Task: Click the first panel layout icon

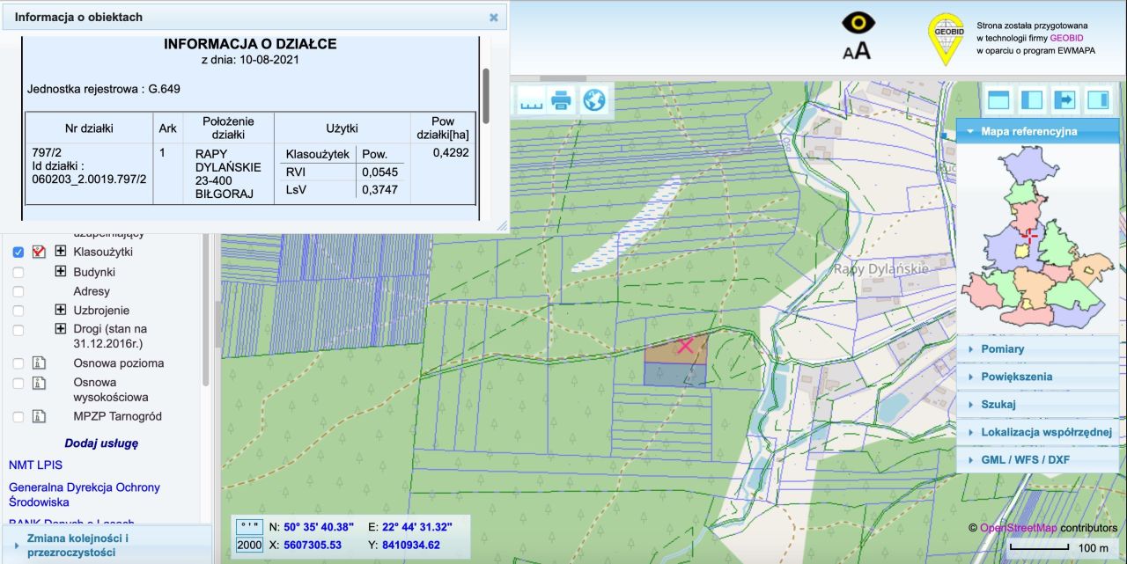Action: pyautogui.click(x=998, y=99)
